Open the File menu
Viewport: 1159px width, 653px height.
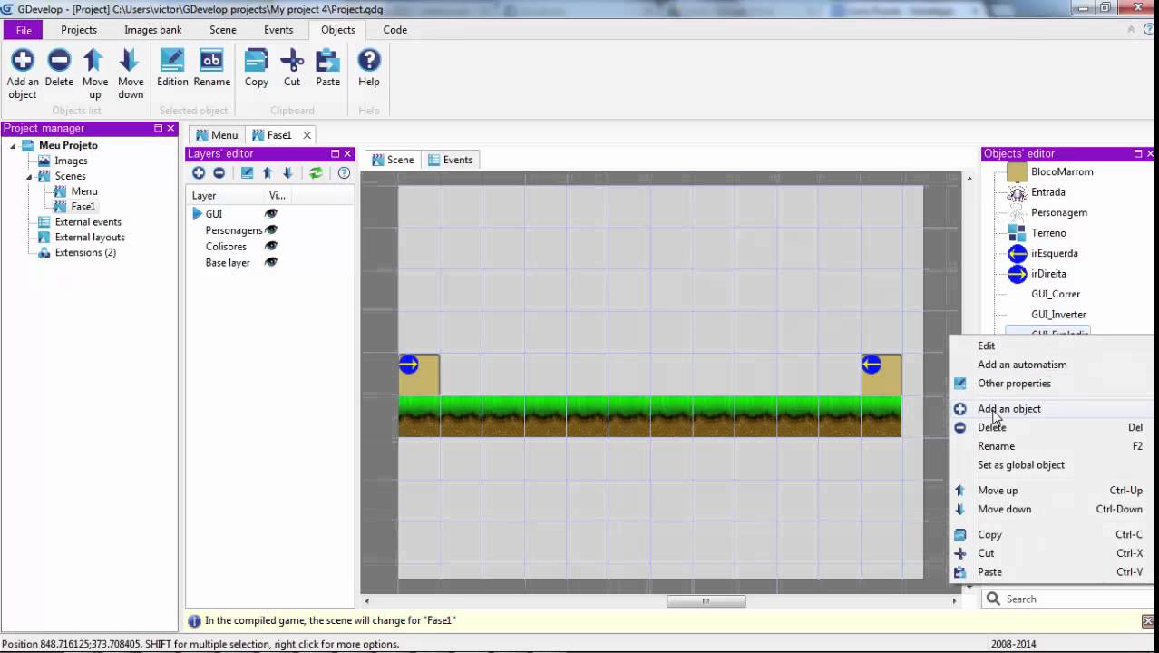coord(24,30)
